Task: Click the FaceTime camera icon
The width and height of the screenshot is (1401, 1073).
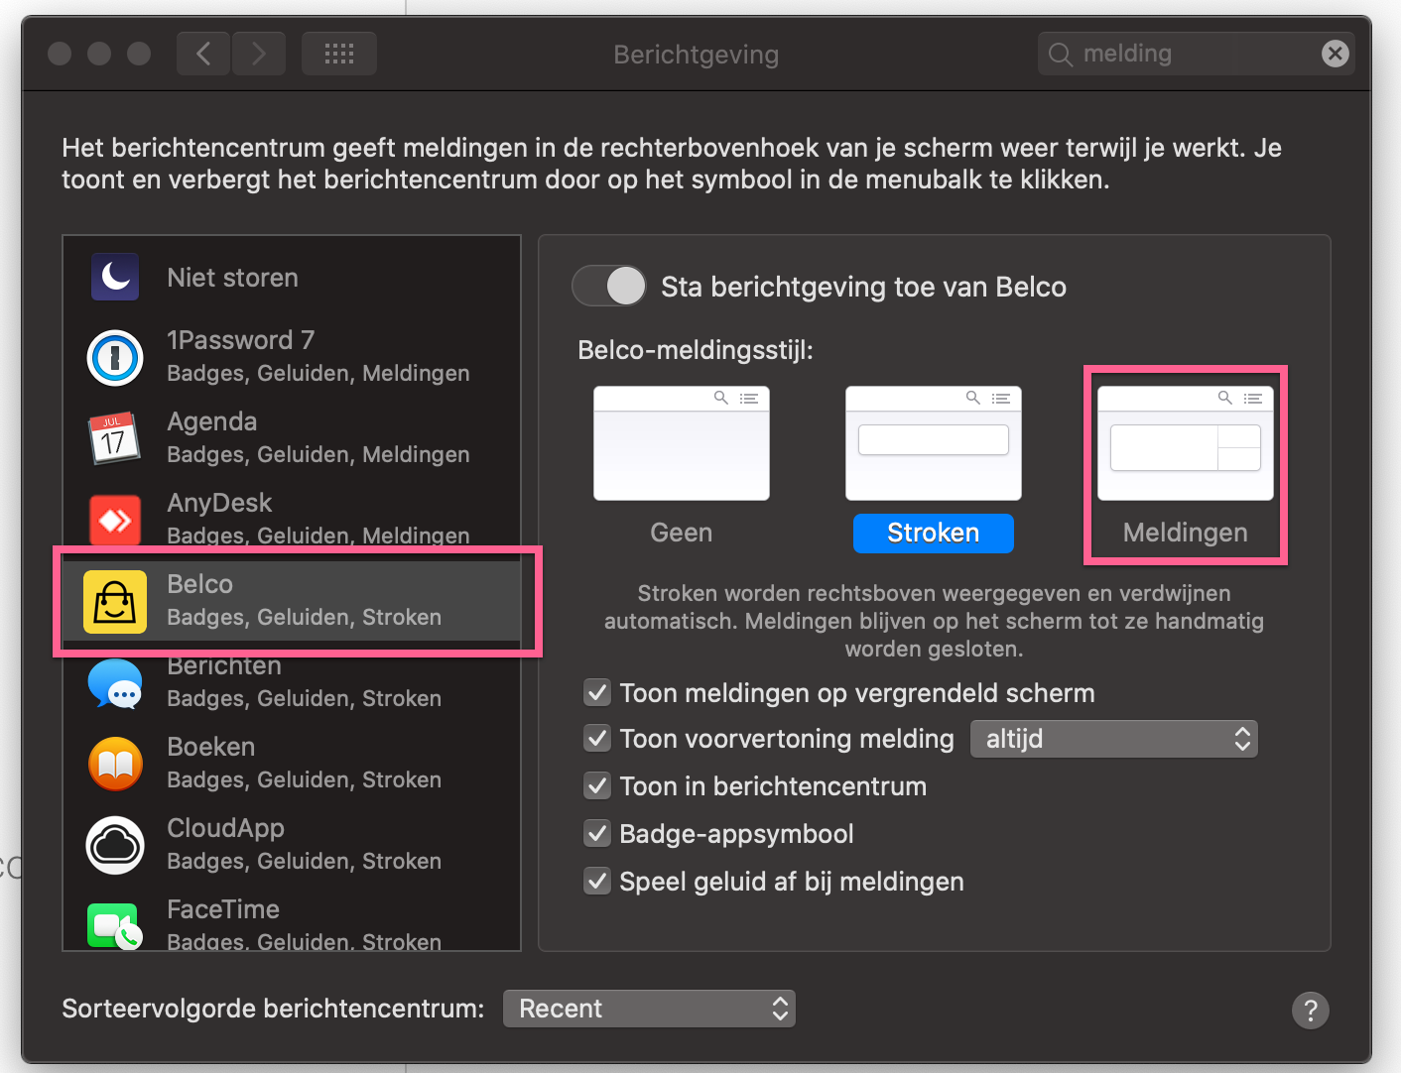Action: tap(115, 926)
